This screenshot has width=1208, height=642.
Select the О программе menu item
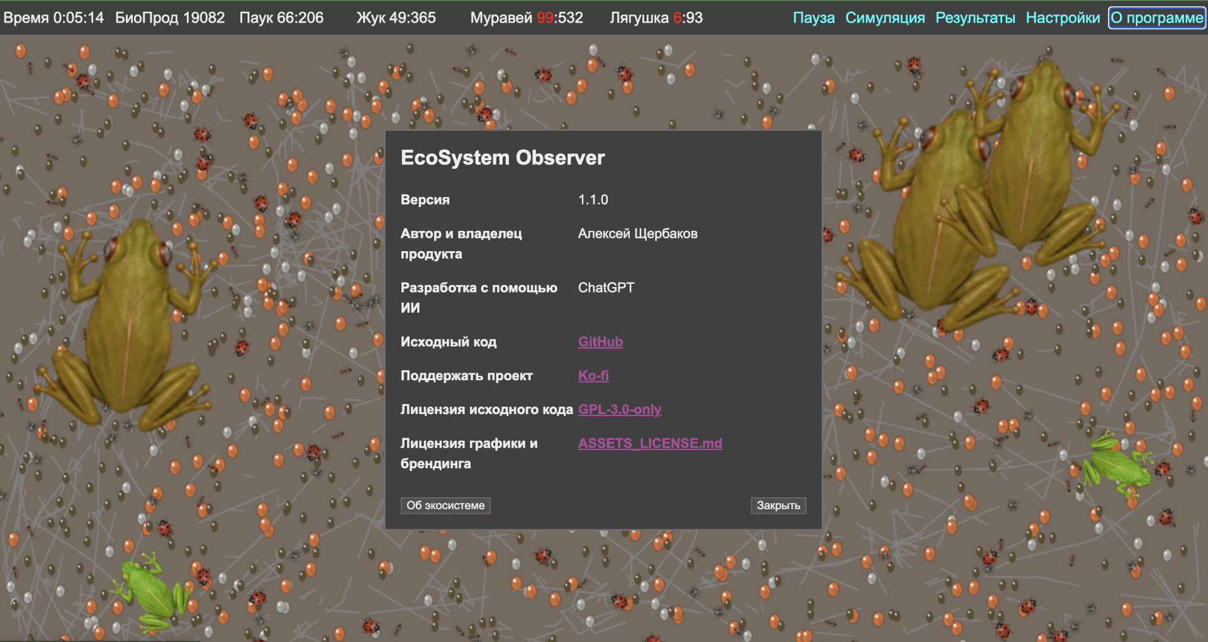(x=1157, y=18)
